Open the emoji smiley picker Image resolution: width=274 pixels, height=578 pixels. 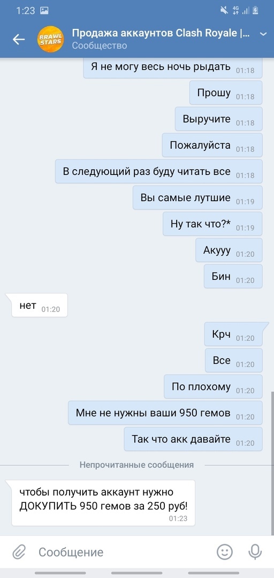coord(225,552)
